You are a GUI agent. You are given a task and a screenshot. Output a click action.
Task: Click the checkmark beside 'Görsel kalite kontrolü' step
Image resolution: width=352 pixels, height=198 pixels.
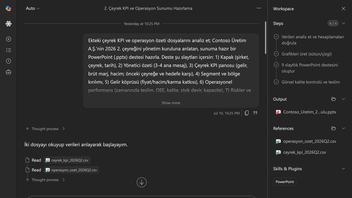[276, 82]
